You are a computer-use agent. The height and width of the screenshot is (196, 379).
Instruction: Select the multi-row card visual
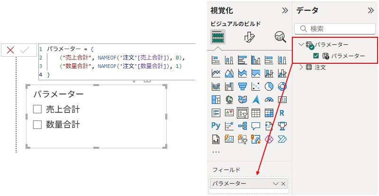tap(216, 113)
